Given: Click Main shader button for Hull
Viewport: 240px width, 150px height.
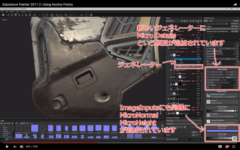Looking at the screenshot, I should pos(234,29).
